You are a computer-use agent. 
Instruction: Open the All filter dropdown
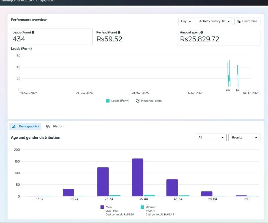(x=211, y=138)
